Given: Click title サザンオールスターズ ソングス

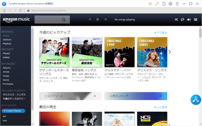Looking at the screenshot, I should [x=54, y=72].
